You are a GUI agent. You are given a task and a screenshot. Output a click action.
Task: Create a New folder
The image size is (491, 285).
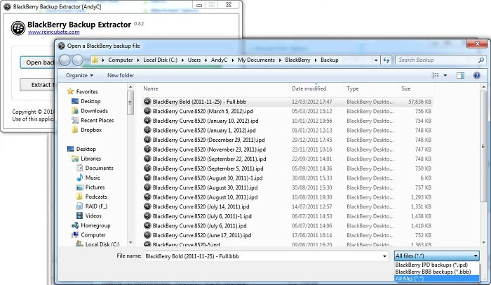click(x=121, y=75)
